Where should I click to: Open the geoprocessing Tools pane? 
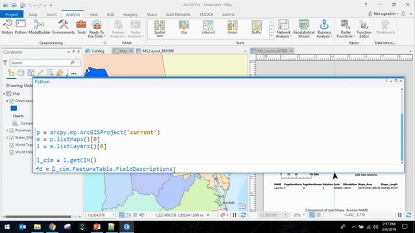click(x=81, y=27)
